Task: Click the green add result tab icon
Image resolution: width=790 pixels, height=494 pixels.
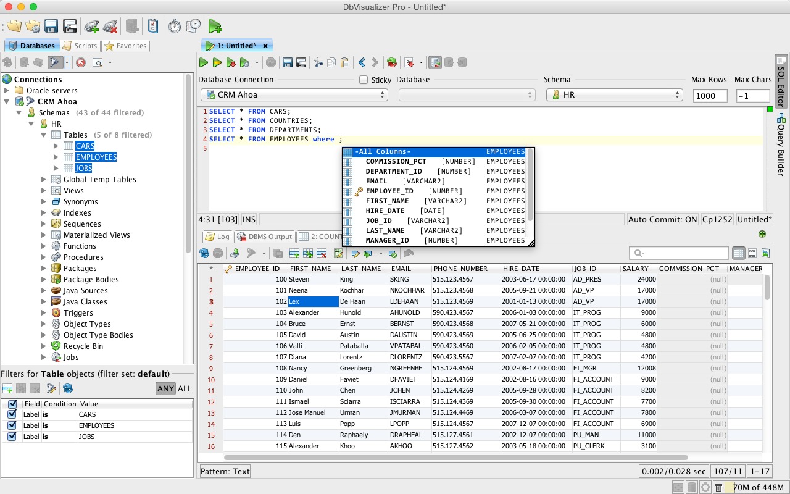Action: pyautogui.click(x=762, y=234)
